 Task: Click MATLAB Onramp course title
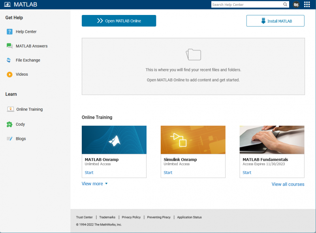(x=102, y=159)
